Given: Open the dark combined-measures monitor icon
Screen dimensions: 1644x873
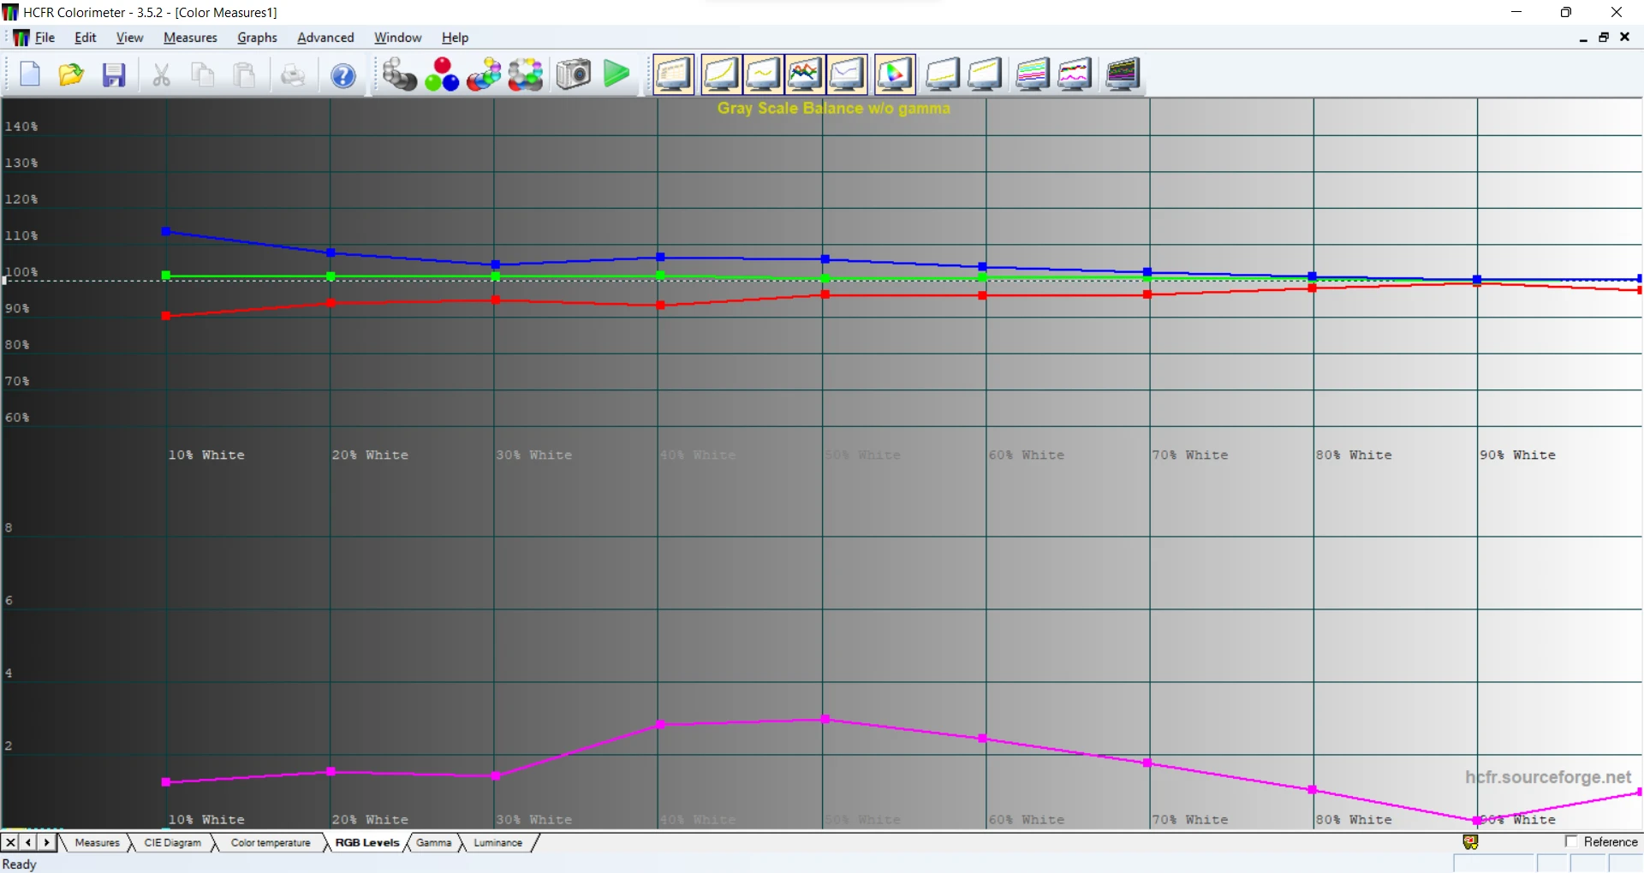Looking at the screenshot, I should (1123, 74).
